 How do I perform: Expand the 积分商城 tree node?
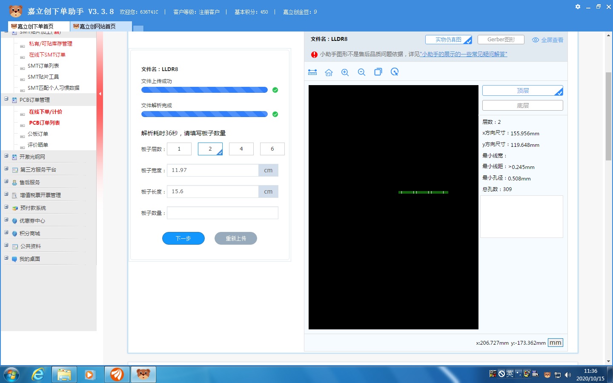tap(6, 232)
